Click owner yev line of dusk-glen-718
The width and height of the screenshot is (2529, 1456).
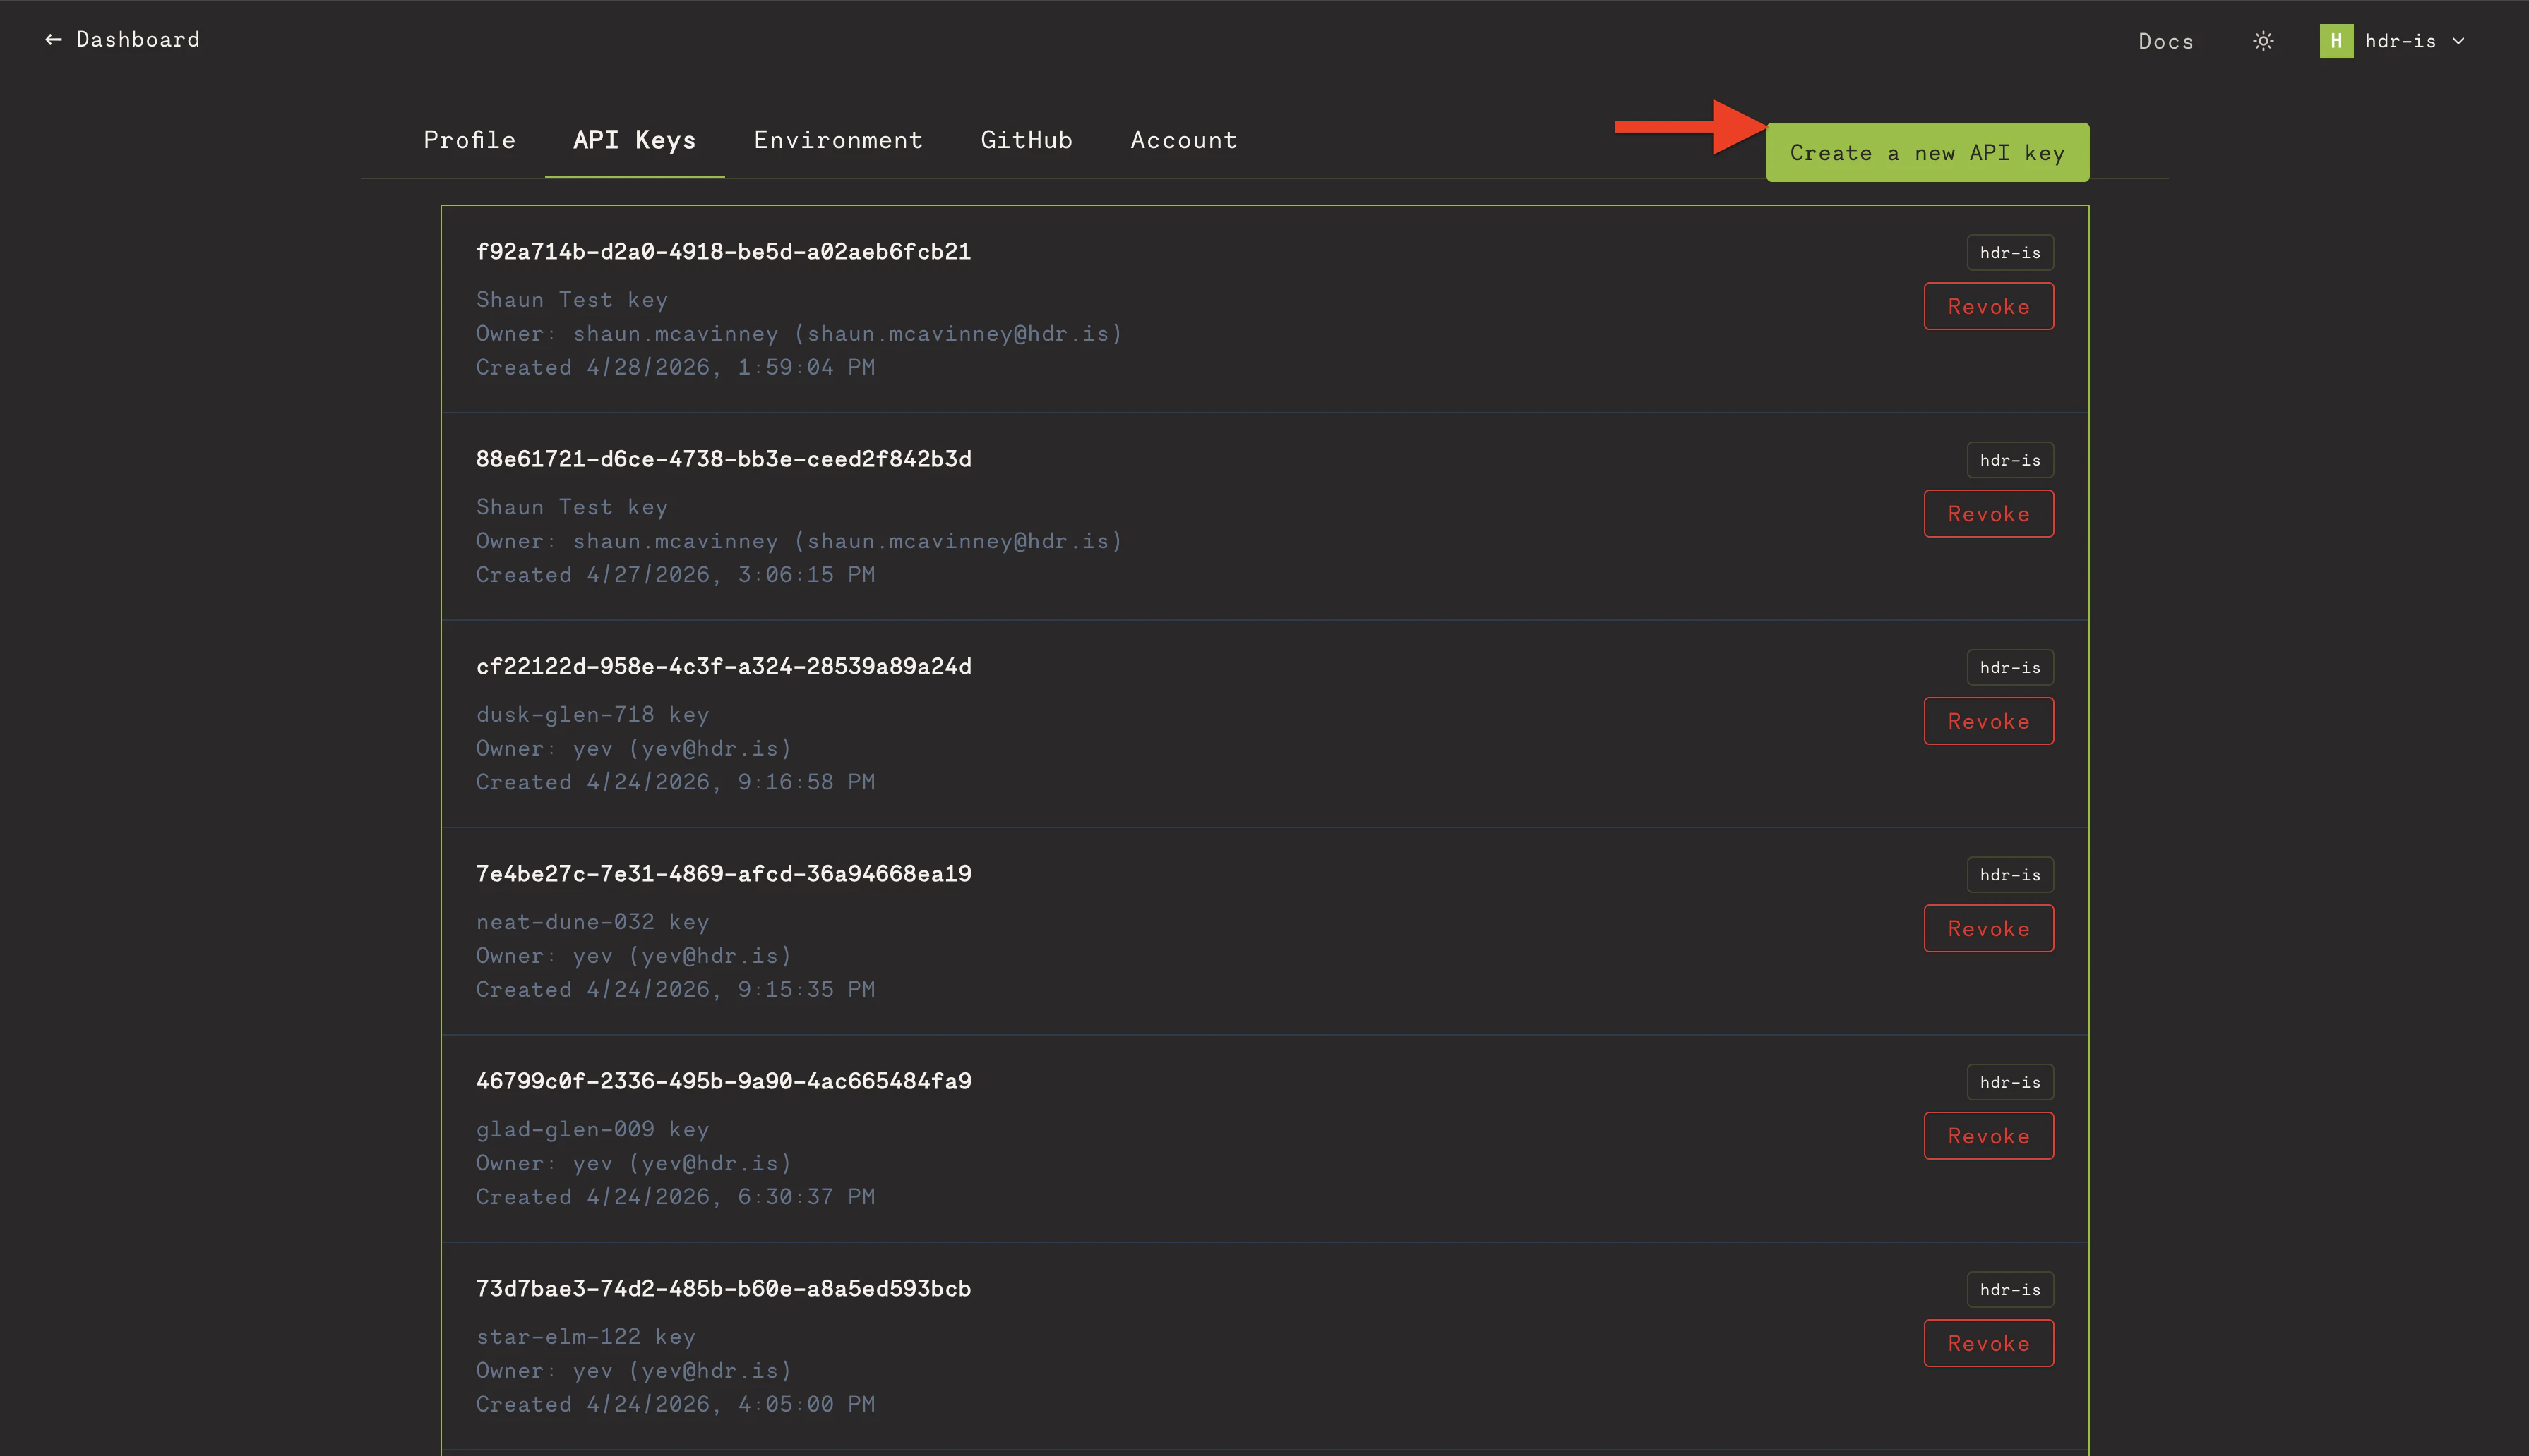click(633, 748)
